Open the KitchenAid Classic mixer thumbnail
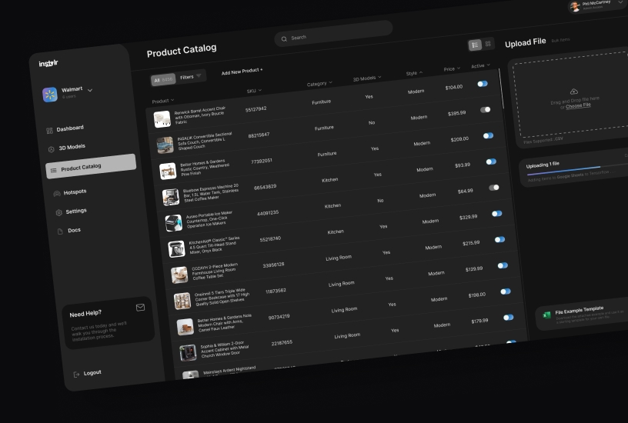This screenshot has width=628, height=423. pos(176,249)
